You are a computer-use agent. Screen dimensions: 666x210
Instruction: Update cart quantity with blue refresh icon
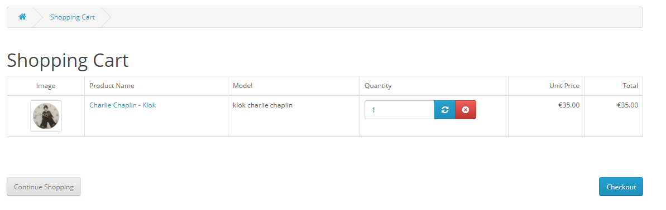click(445, 110)
